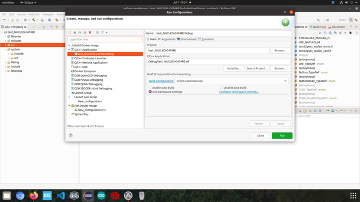Switch to the Arguments tab
Screen dimensions: 360x202
[x=166, y=39]
